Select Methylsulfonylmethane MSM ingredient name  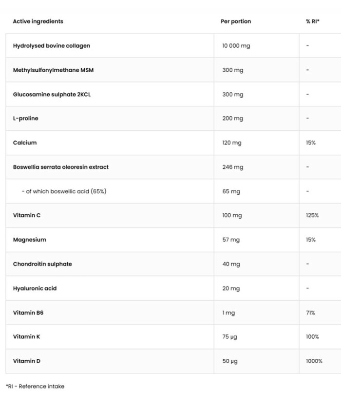53,70
